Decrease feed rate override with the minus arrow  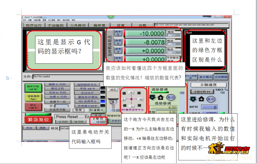tap(152, 97)
